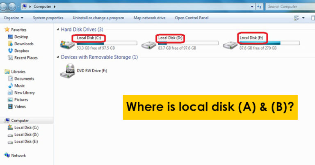Screen dimensions: 315x165
Task: Click Map network drive button
Action: (x=149, y=18)
